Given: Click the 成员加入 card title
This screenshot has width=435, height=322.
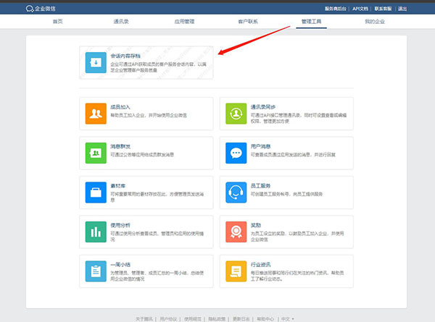Looking at the screenshot, I should tap(120, 107).
